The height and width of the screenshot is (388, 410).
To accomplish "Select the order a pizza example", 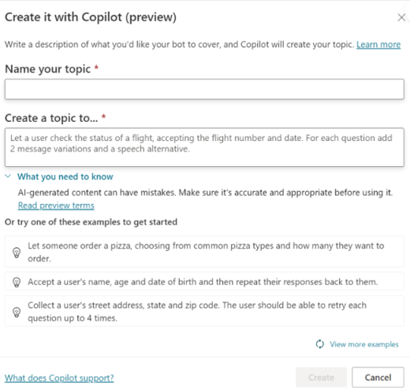I will (x=204, y=252).
